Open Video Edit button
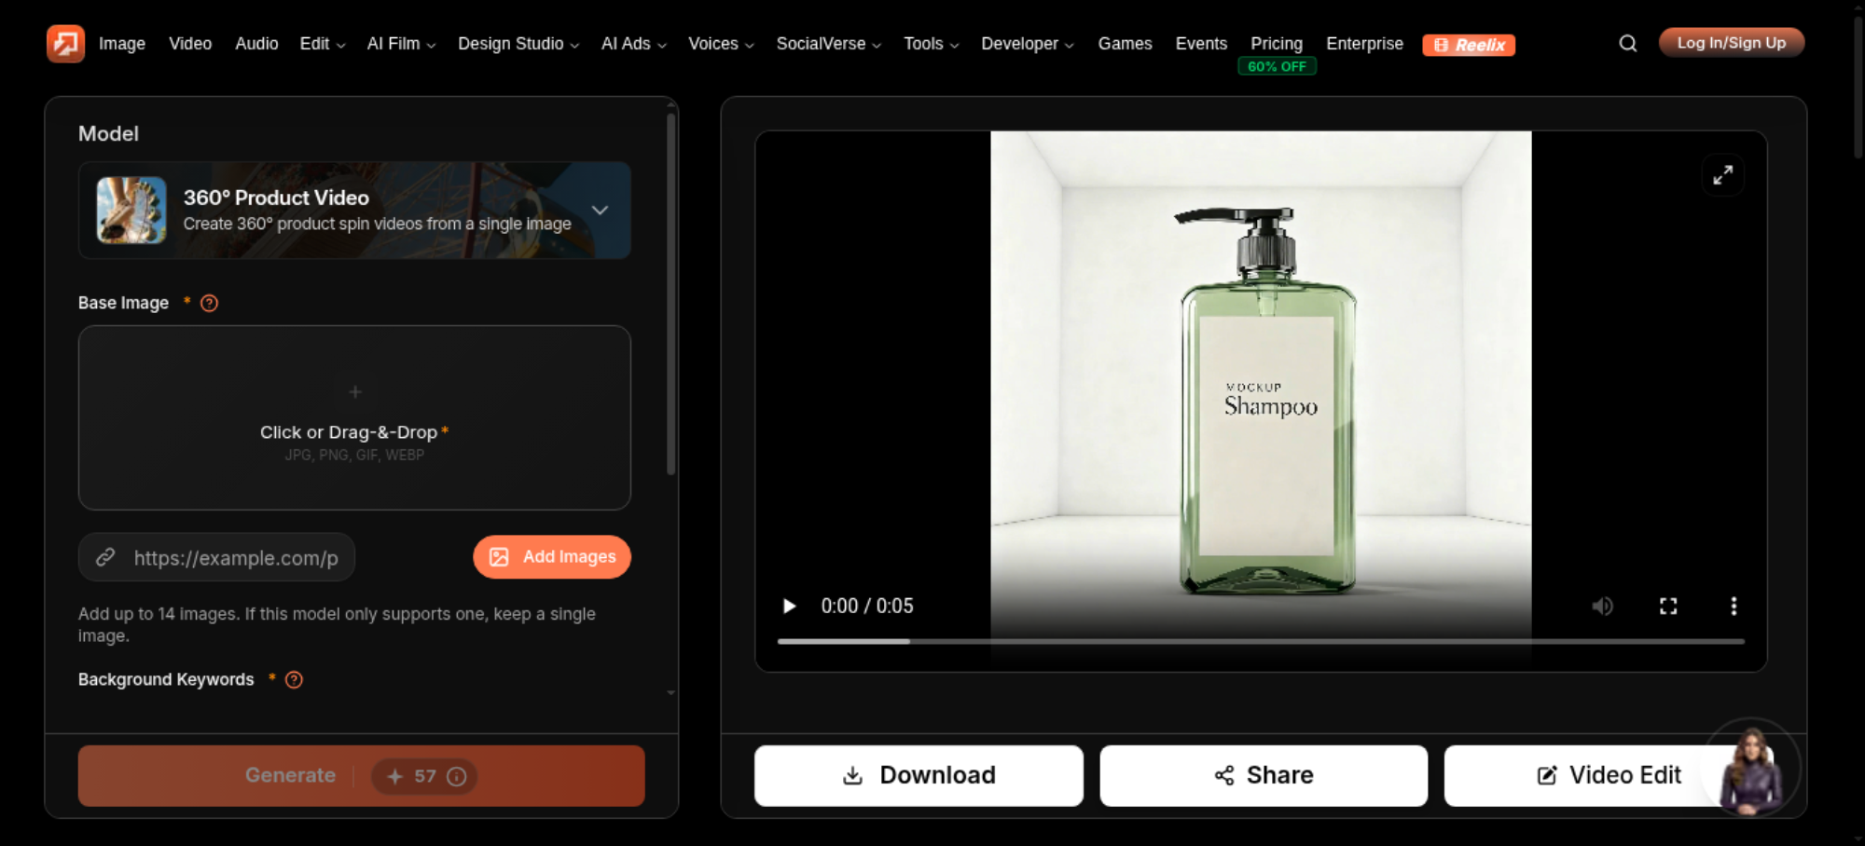The image size is (1865, 846). coord(1609,776)
